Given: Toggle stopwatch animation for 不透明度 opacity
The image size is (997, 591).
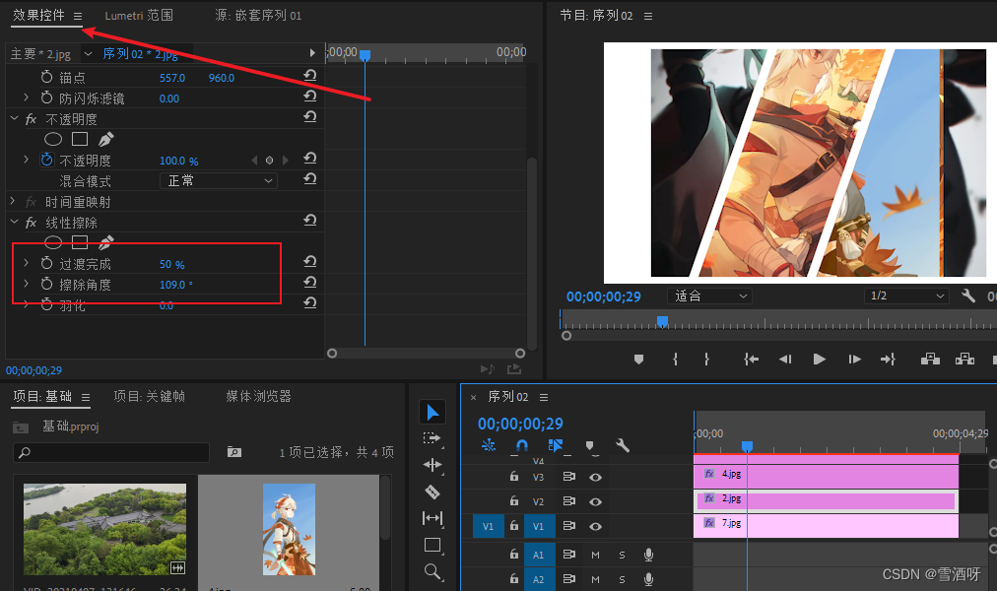Looking at the screenshot, I should coord(47,160).
